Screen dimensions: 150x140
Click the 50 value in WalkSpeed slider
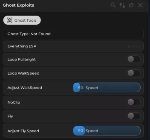click(81, 88)
